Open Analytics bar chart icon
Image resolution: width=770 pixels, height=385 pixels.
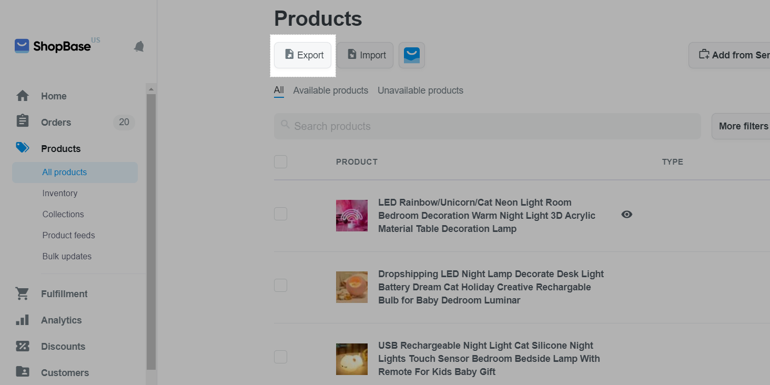(23, 320)
